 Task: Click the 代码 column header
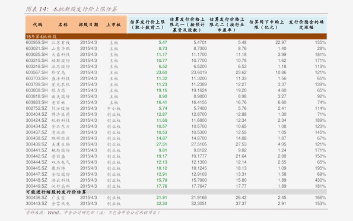coord(37,24)
